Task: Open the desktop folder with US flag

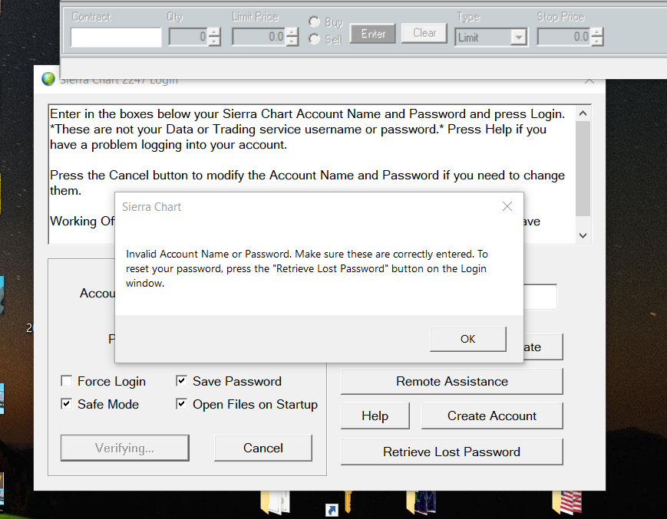Action: tap(567, 501)
